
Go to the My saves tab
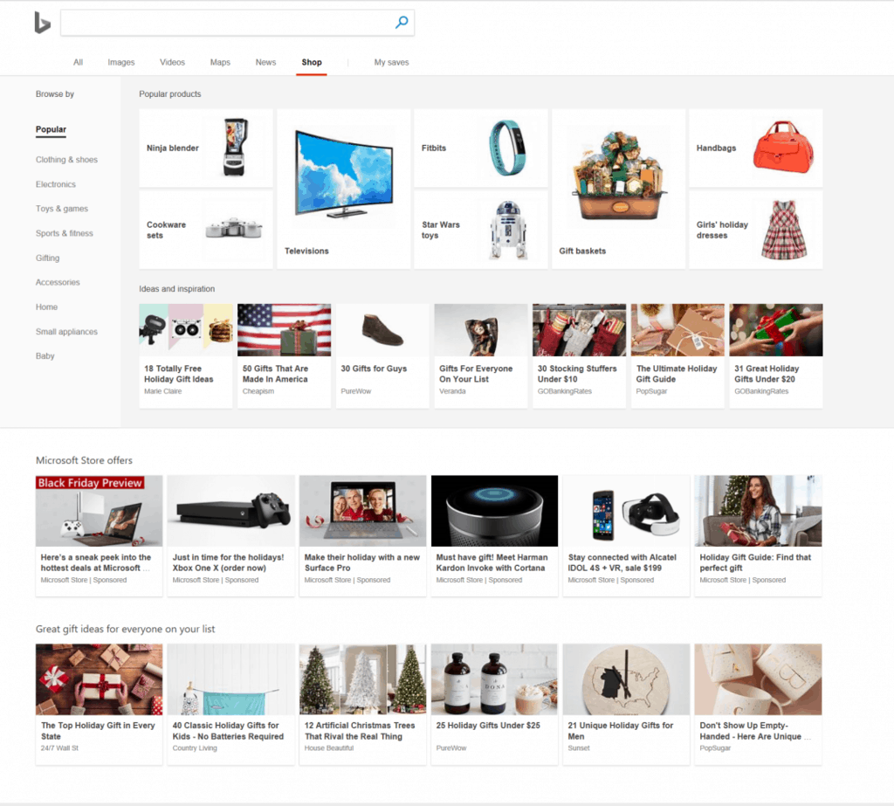391,62
